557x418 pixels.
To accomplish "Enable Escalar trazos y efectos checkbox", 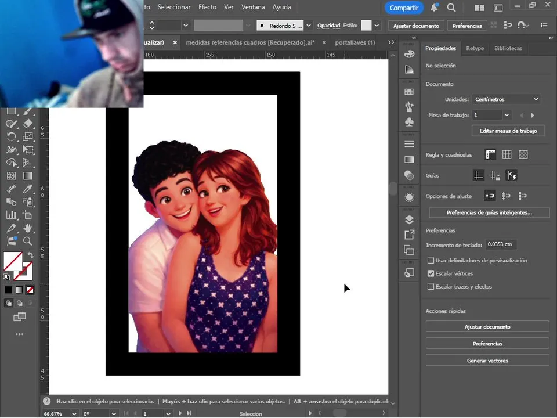I will 431,286.
